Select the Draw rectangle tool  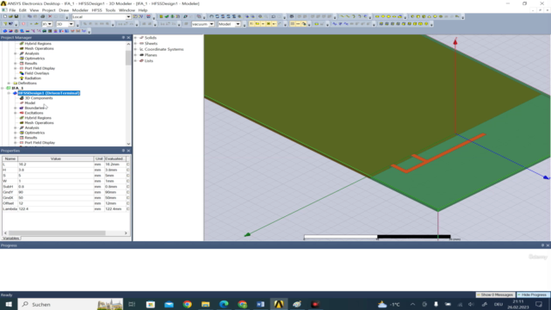377,16
